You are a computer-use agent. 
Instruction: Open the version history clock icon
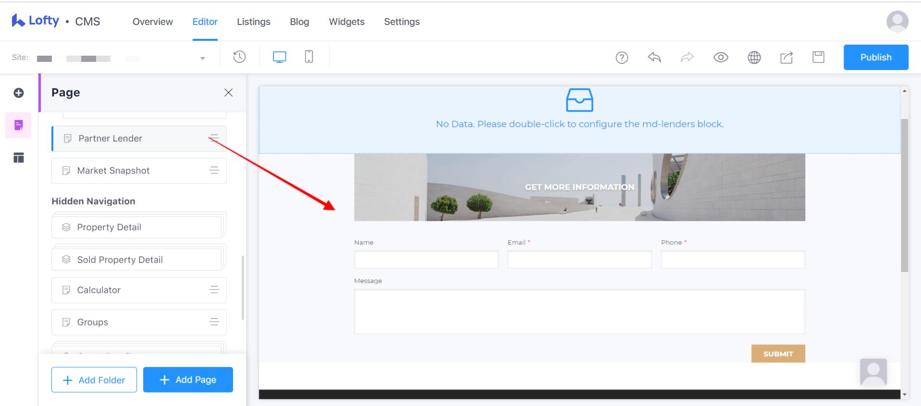pos(239,57)
